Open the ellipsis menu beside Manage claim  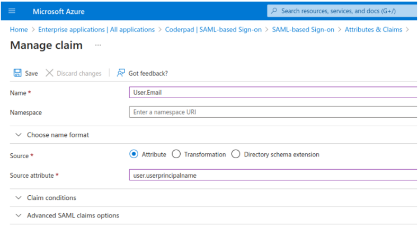tap(98, 46)
